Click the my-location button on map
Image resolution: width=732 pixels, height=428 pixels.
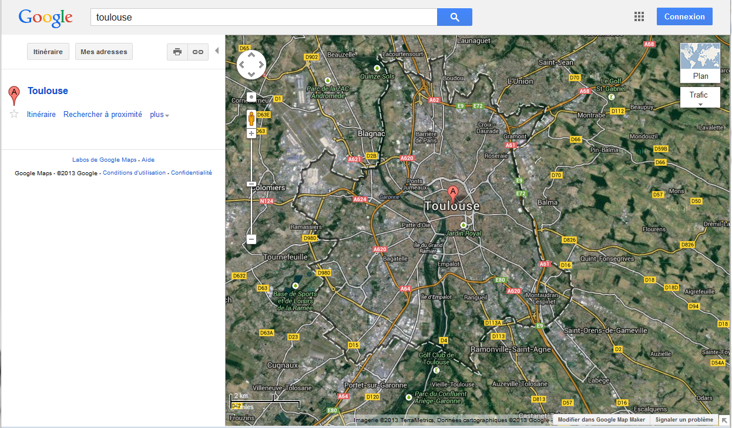[251, 97]
